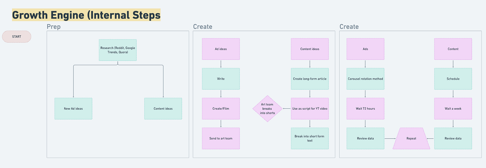Select arrow from Ad ideas to Write

(x=221, y=64)
